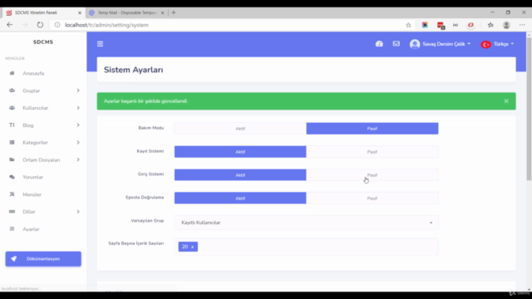
Task: Expand the Diller submenu chevron
Action: click(78, 212)
